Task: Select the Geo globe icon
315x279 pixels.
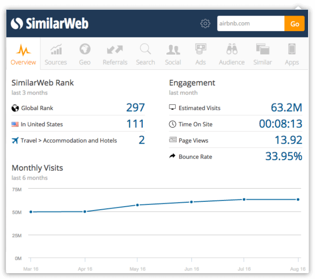Action: coord(84,49)
